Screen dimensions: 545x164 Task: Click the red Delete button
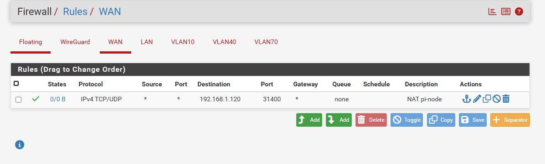[371, 120]
